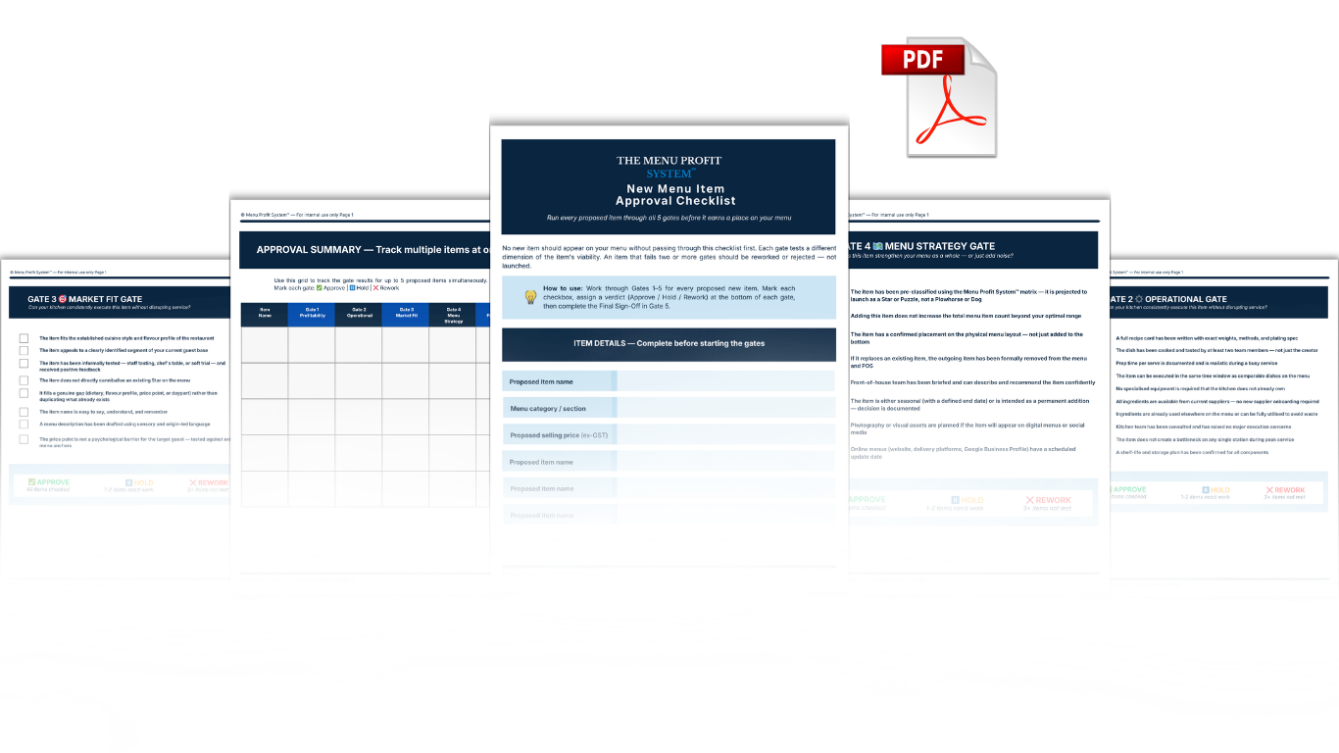This screenshot has width=1339, height=753.
Task: Click the target emoji in Gate 3 heading
Action: pos(63,299)
